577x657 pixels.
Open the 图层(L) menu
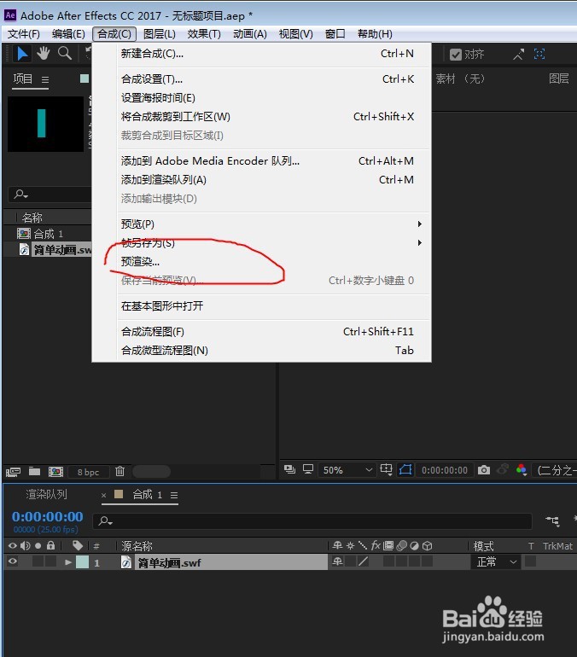point(160,34)
